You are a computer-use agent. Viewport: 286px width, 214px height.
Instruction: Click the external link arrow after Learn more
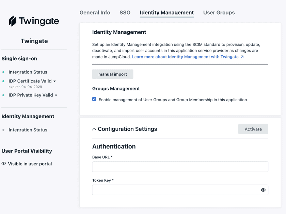[242, 57]
